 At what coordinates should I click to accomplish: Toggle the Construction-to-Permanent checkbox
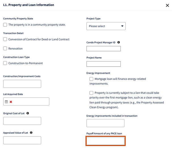[5, 63]
